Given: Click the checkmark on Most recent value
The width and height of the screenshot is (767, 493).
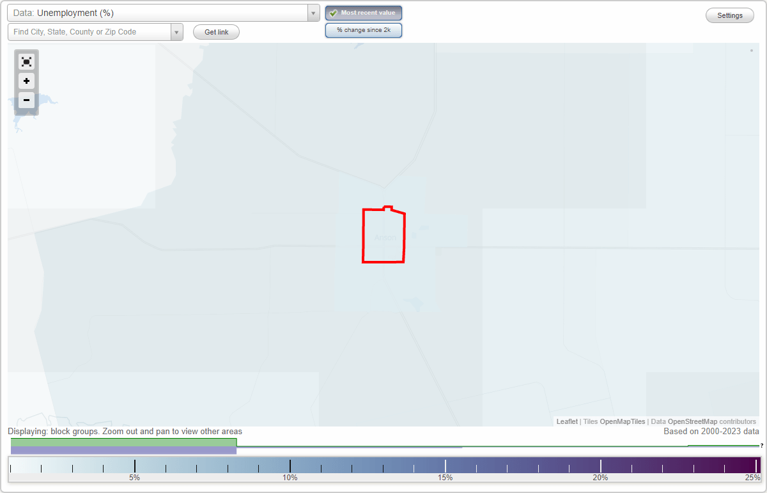Looking at the screenshot, I should click(332, 13).
